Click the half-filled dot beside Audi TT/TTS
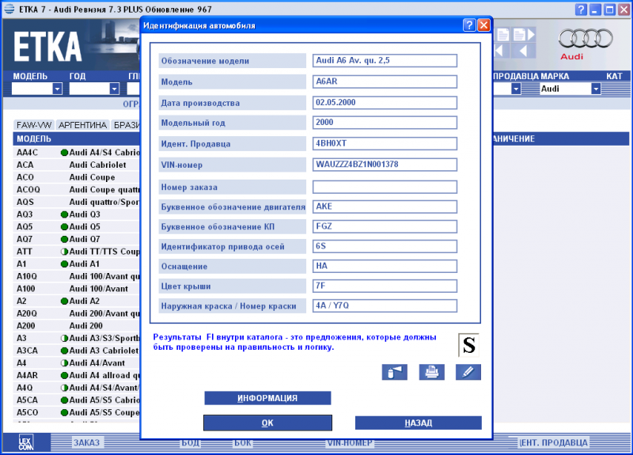Screen dimensions: 633x455 (x=64, y=252)
